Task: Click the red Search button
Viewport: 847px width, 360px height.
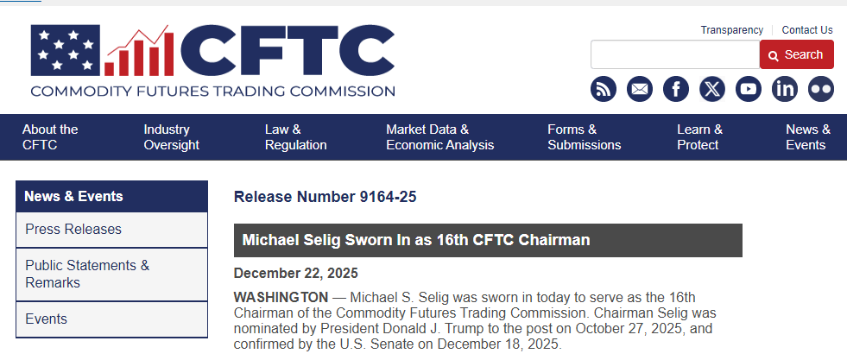Action: click(796, 54)
